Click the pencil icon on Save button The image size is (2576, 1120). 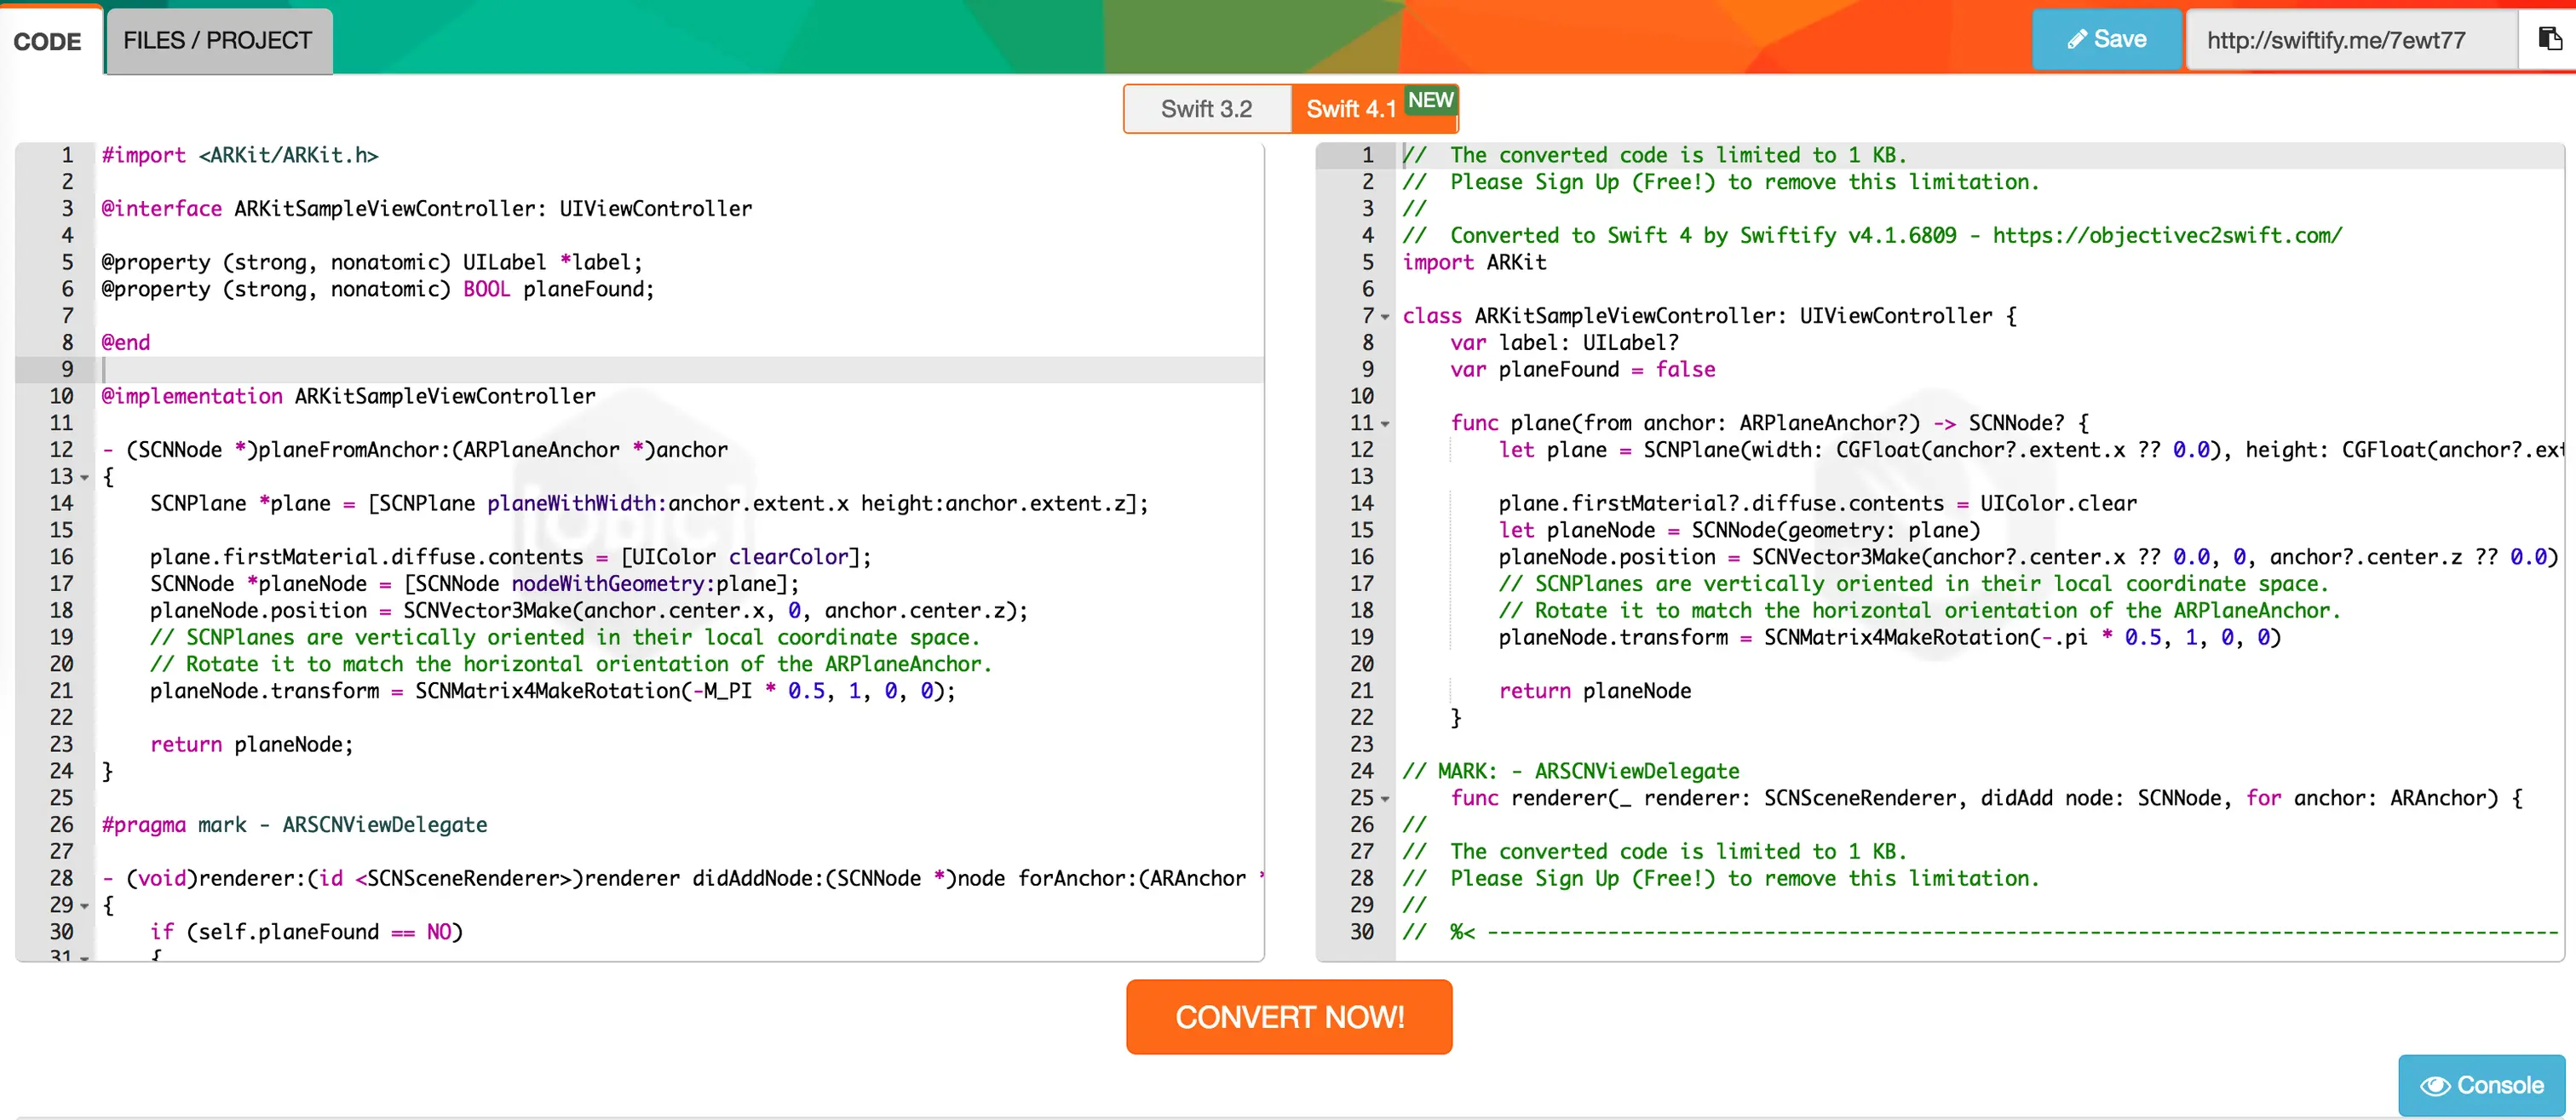(2077, 40)
